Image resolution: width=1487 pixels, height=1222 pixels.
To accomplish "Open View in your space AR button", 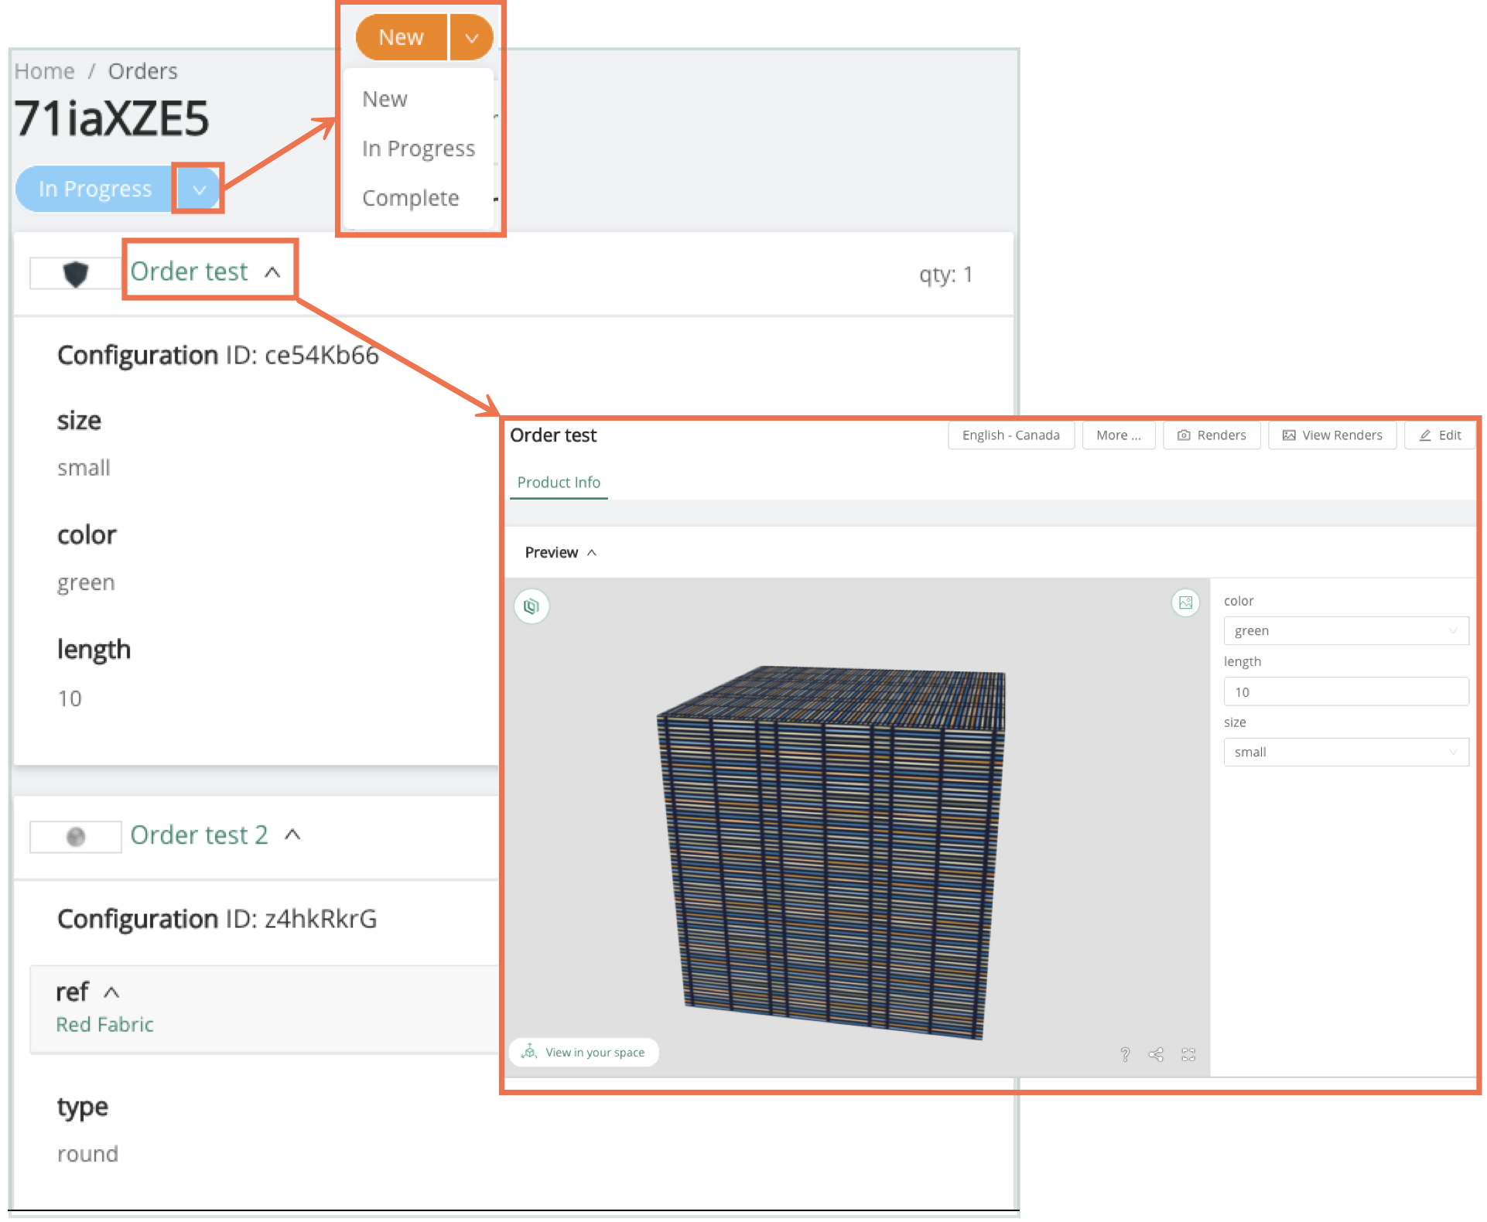I will coord(584,1052).
